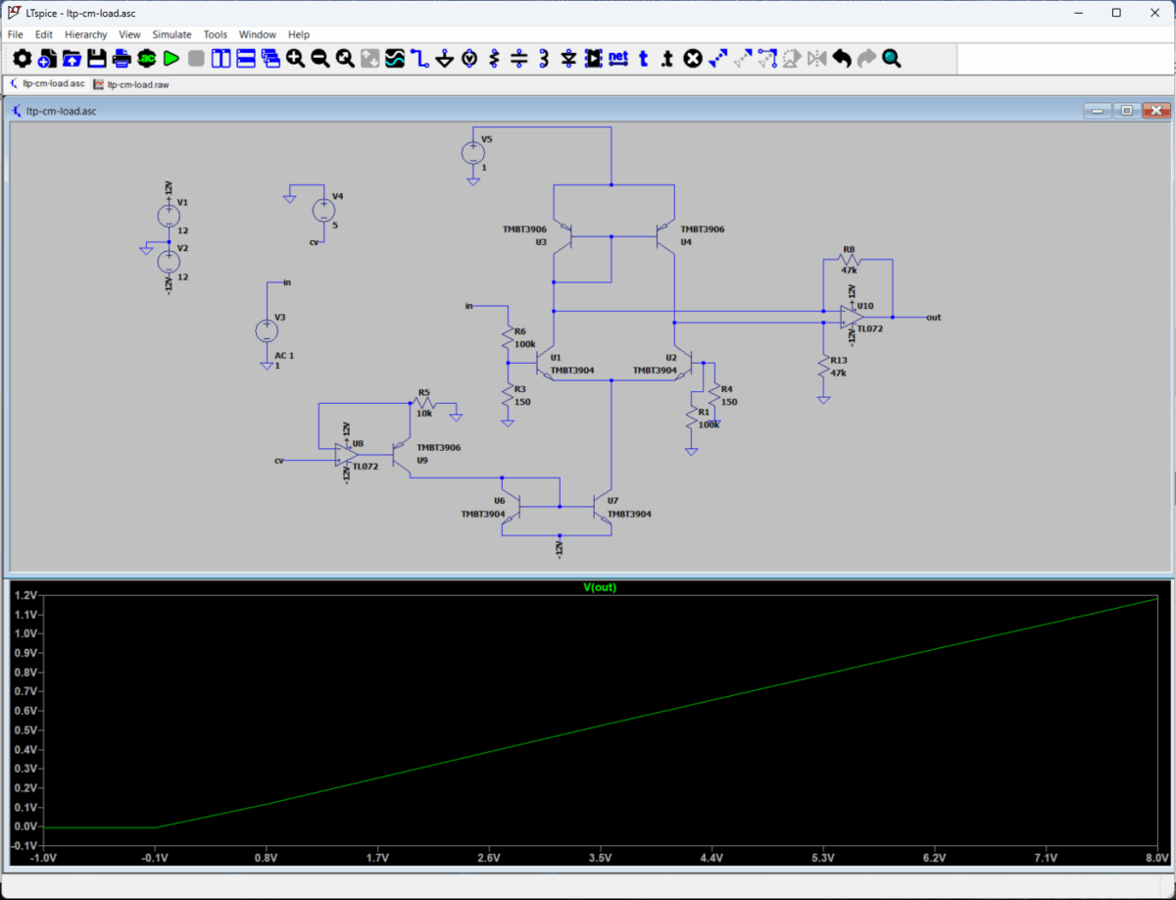Activate the Delete tool in toolbar
The height and width of the screenshot is (900, 1176).
coord(692,59)
